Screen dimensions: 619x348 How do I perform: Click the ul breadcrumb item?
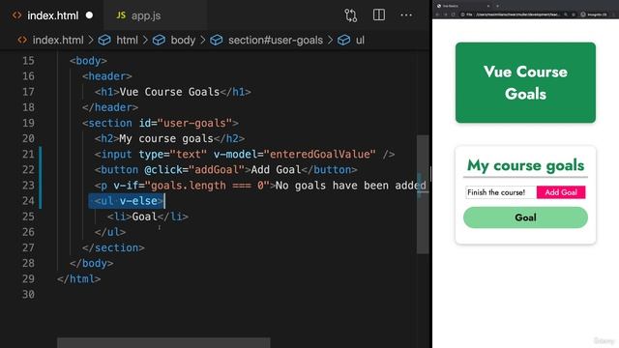(x=360, y=40)
